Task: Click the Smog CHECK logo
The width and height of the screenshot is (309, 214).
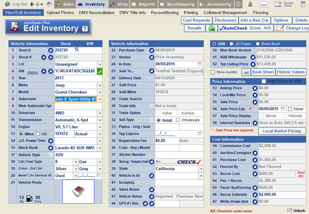Action: [189, 162]
